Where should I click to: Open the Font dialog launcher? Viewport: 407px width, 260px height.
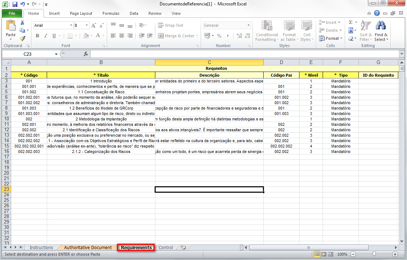click(104, 46)
